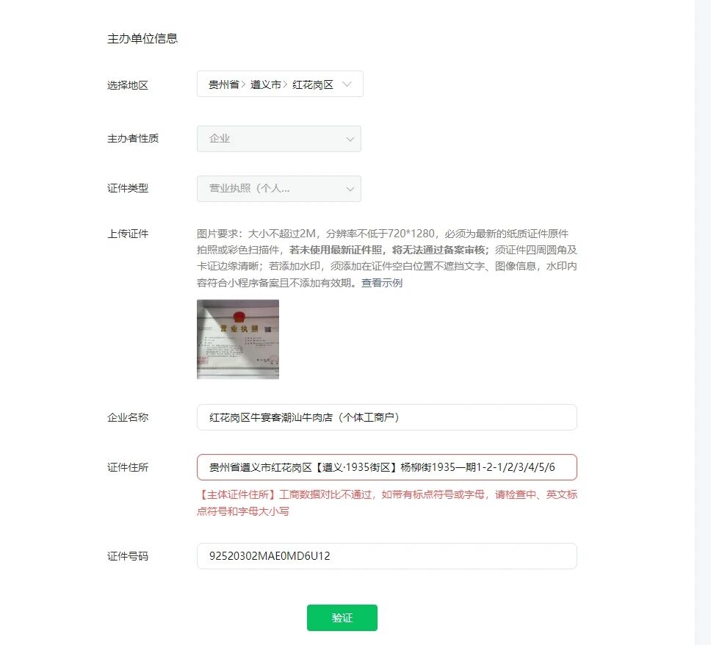Screen dimensions: 711x645
Task: Click the chevron arrow in the 选择地区 box
Action: pyautogui.click(x=347, y=84)
